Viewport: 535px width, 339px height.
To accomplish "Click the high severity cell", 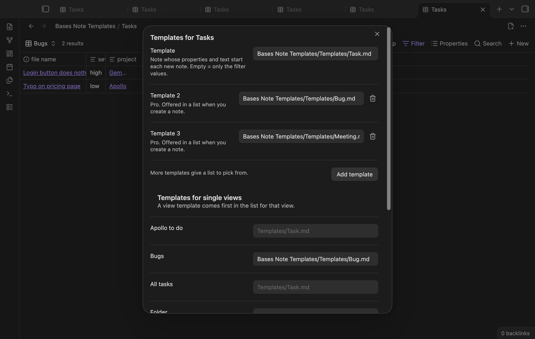I will click(x=96, y=73).
